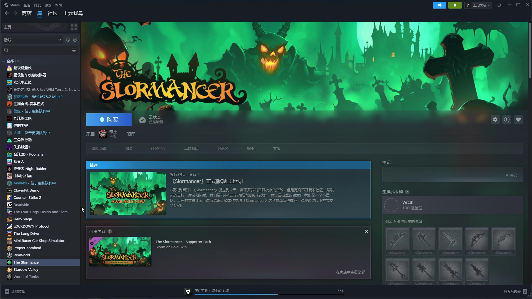
Task: Open the 帮助 menu
Action: (x=58, y=5)
